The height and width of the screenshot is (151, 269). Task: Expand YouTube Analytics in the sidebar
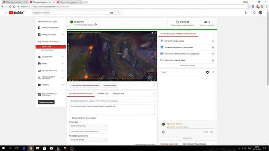[x=63, y=71]
